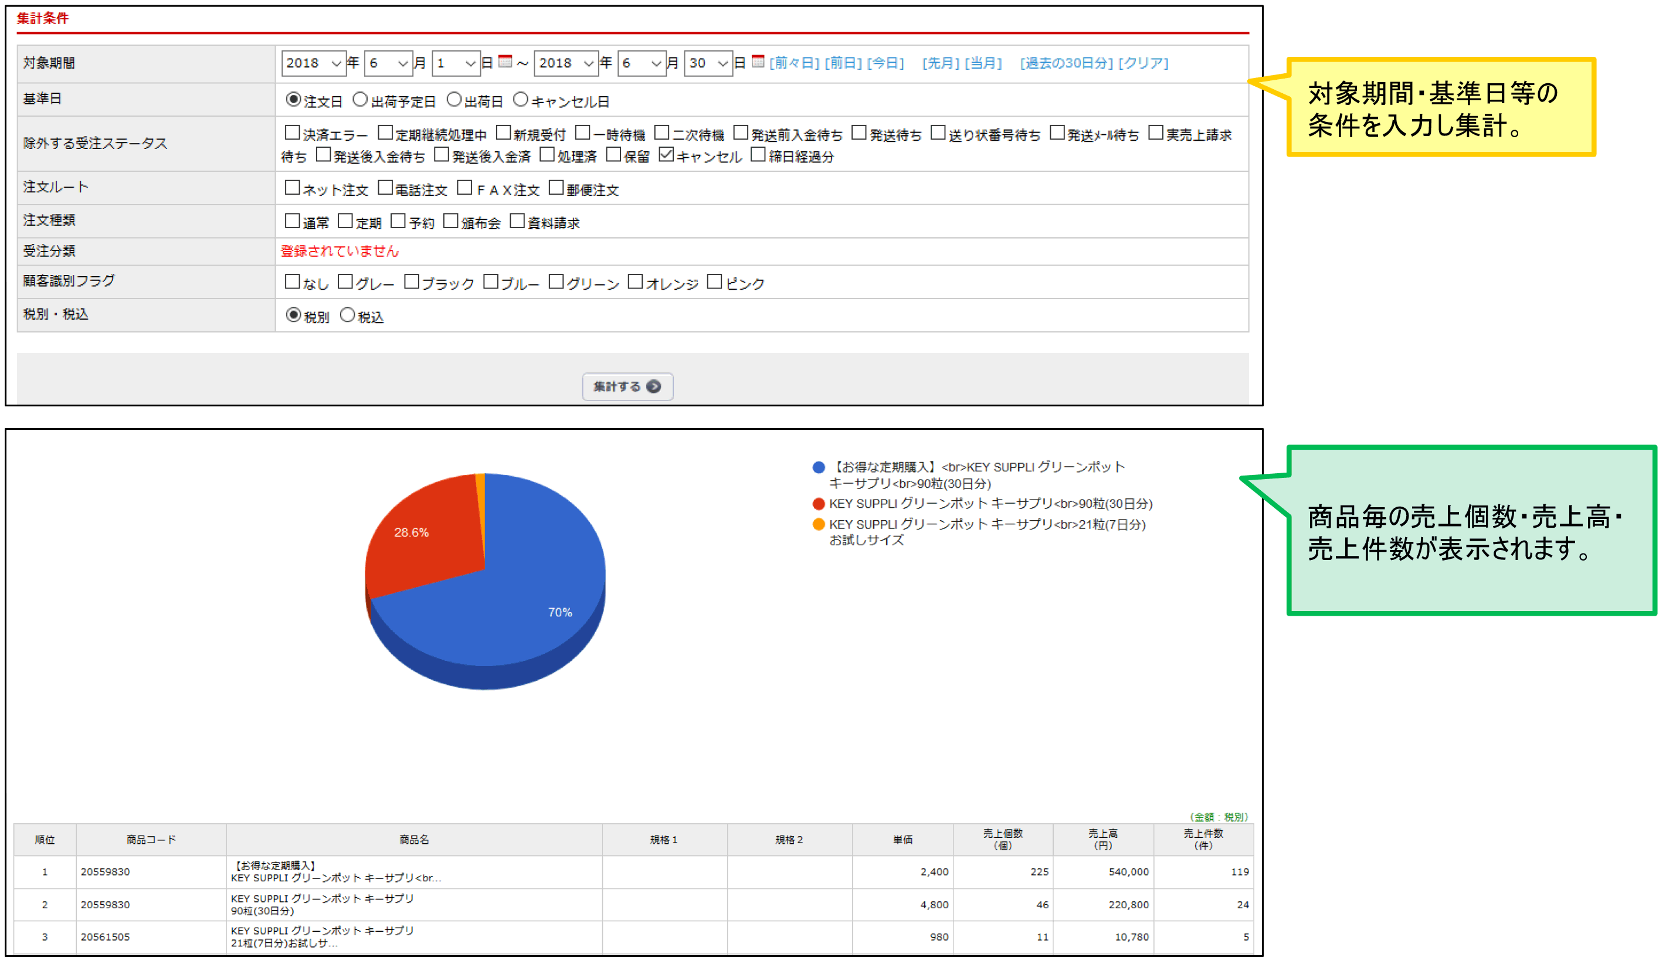Screen dimensions: 1666x964
Task: Click the arrow icon in 集計する button
Action: point(653,387)
